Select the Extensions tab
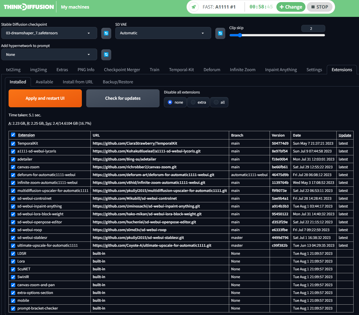The width and height of the screenshot is (359, 315). tap(342, 70)
